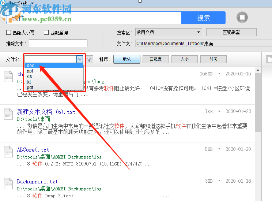Screen dimensions: 272x201
Task: Open the 搜索区 常用文档 dropdown
Action: pyautogui.click(x=169, y=32)
